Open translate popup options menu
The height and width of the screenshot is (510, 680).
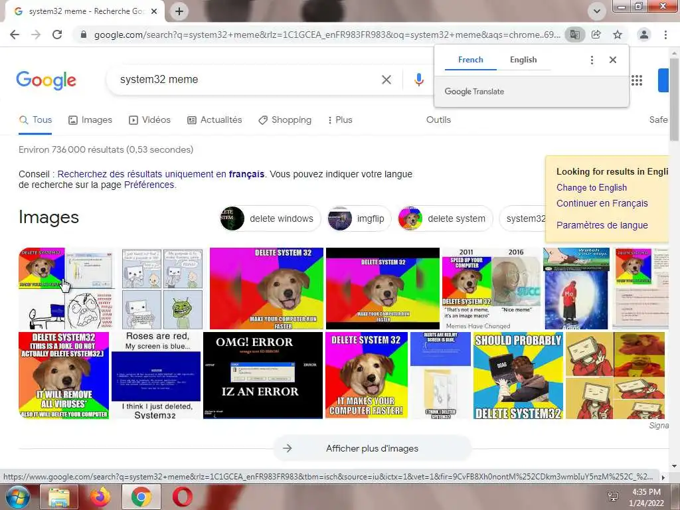tap(592, 60)
